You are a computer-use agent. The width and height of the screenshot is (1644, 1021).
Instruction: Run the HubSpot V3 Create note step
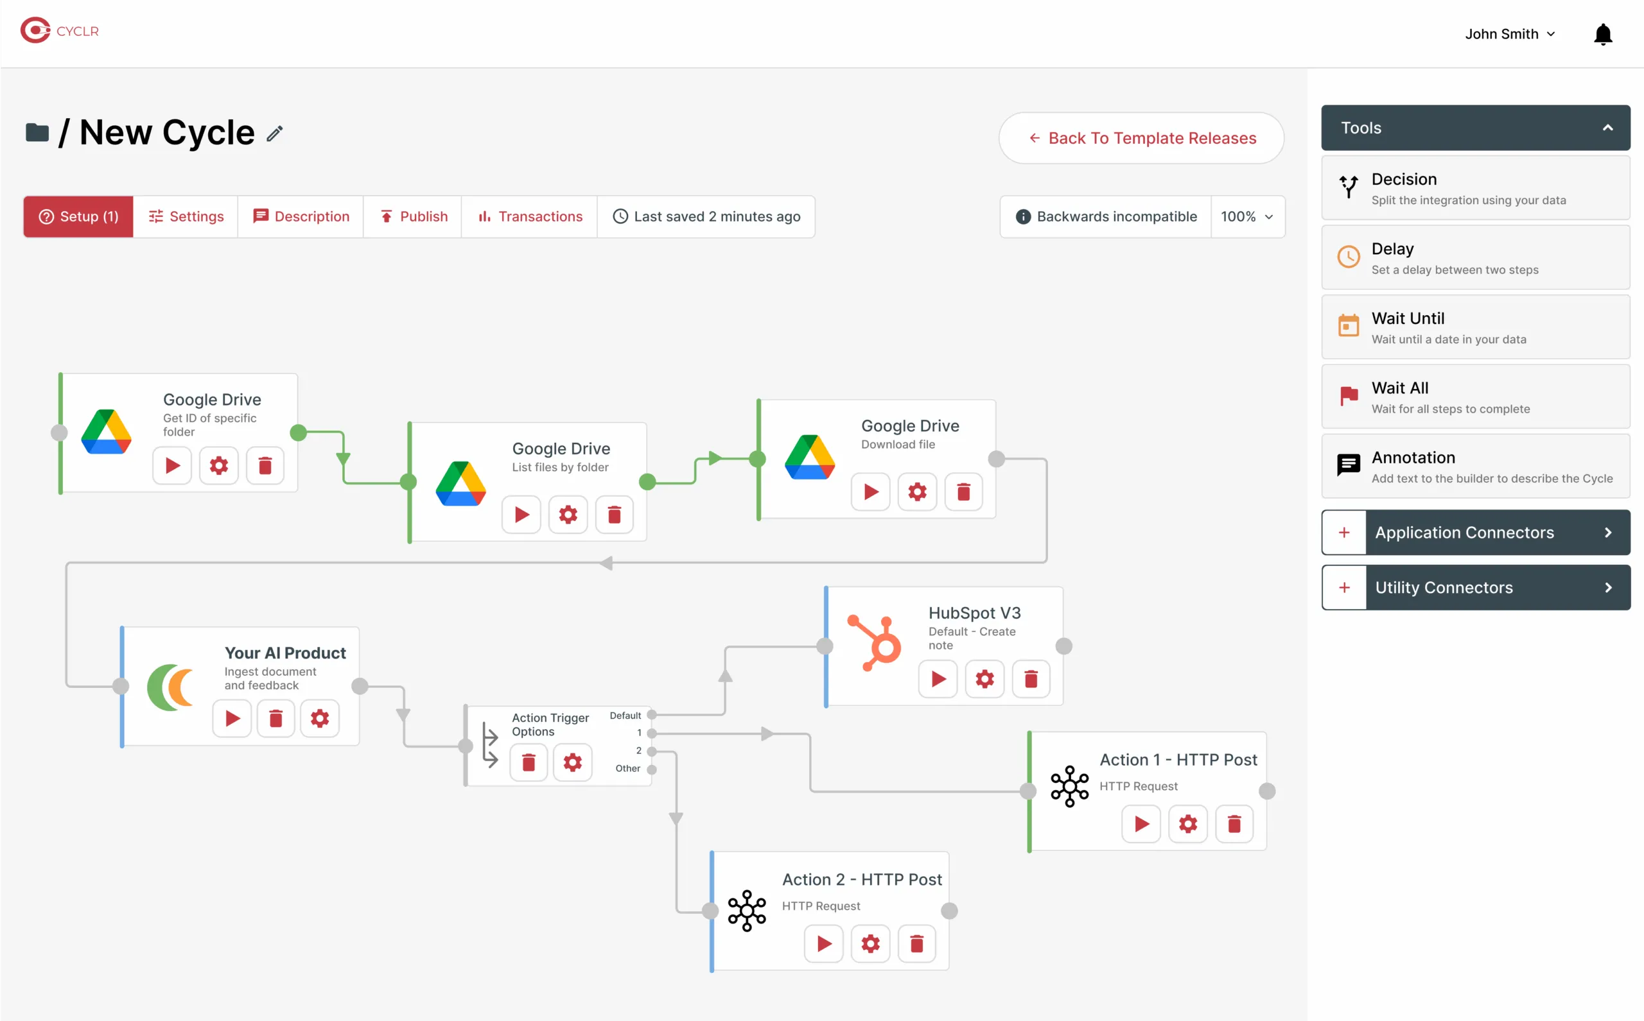coord(937,679)
